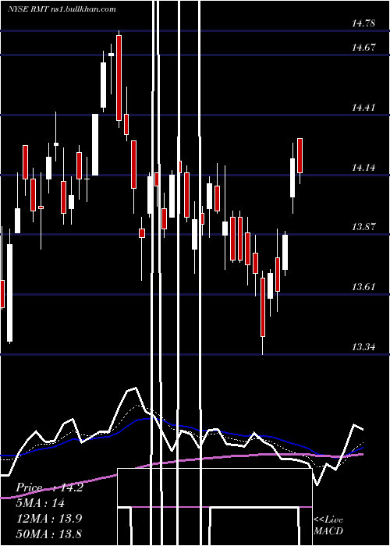Click the 13.87 price level label
The height and width of the screenshot is (546, 390).
coord(363,227)
